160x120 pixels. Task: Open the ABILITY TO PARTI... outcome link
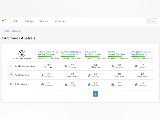(48, 51)
